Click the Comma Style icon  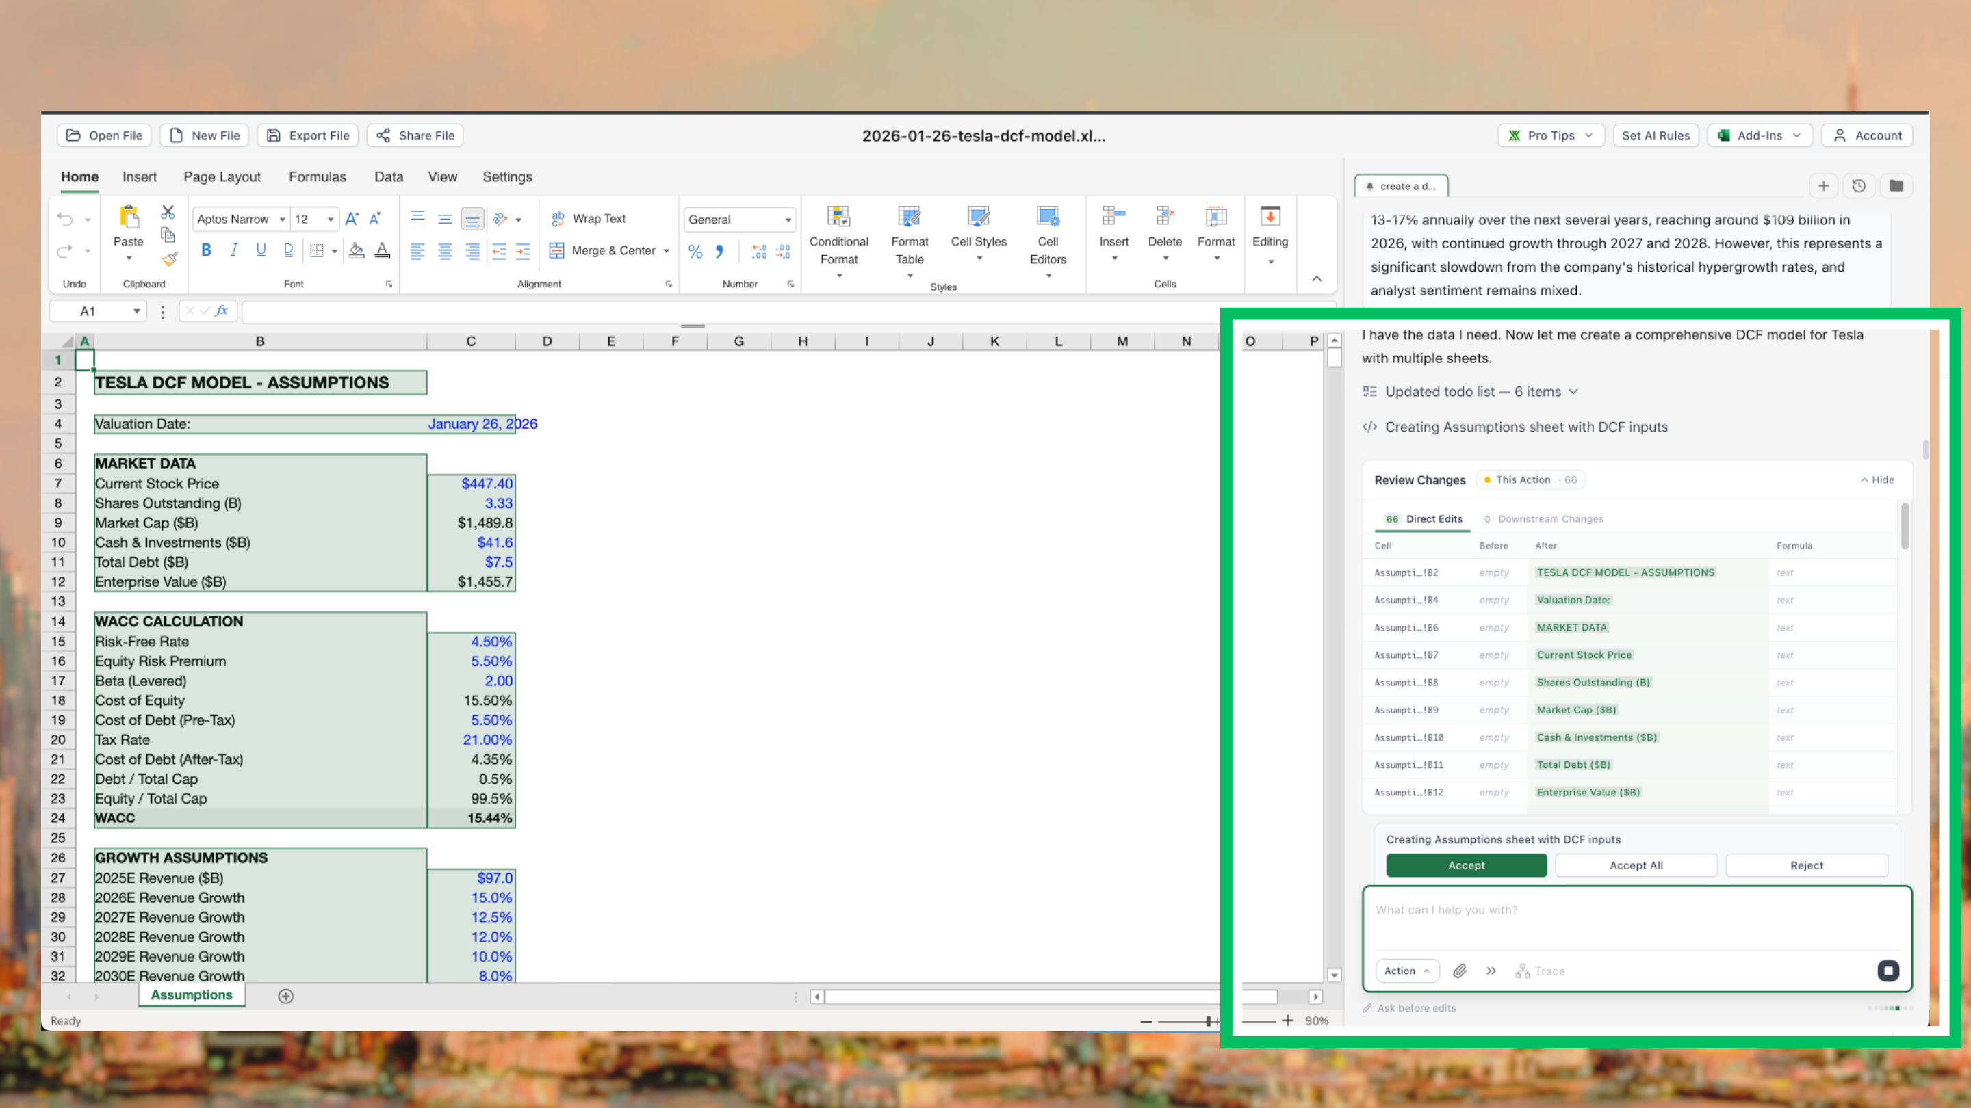coord(719,251)
